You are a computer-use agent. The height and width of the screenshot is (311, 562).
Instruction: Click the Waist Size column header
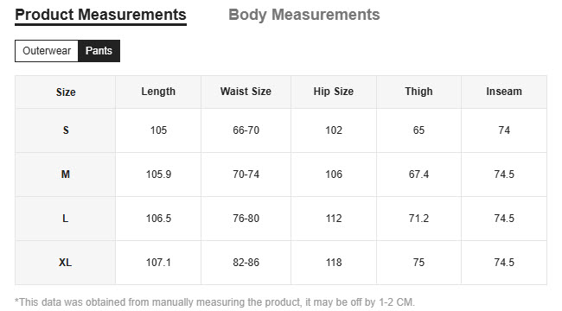[246, 92]
